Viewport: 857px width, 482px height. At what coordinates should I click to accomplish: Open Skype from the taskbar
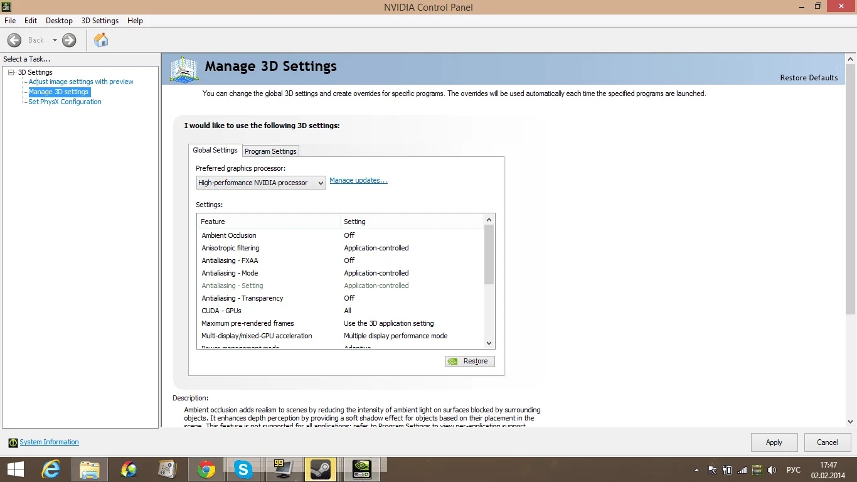point(243,469)
